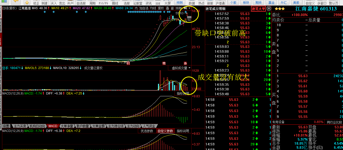Viewport: 343px width, 150px height.
Task: Switch to the 主力动向 indicator tab
Action: pyautogui.click(x=133, y=126)
